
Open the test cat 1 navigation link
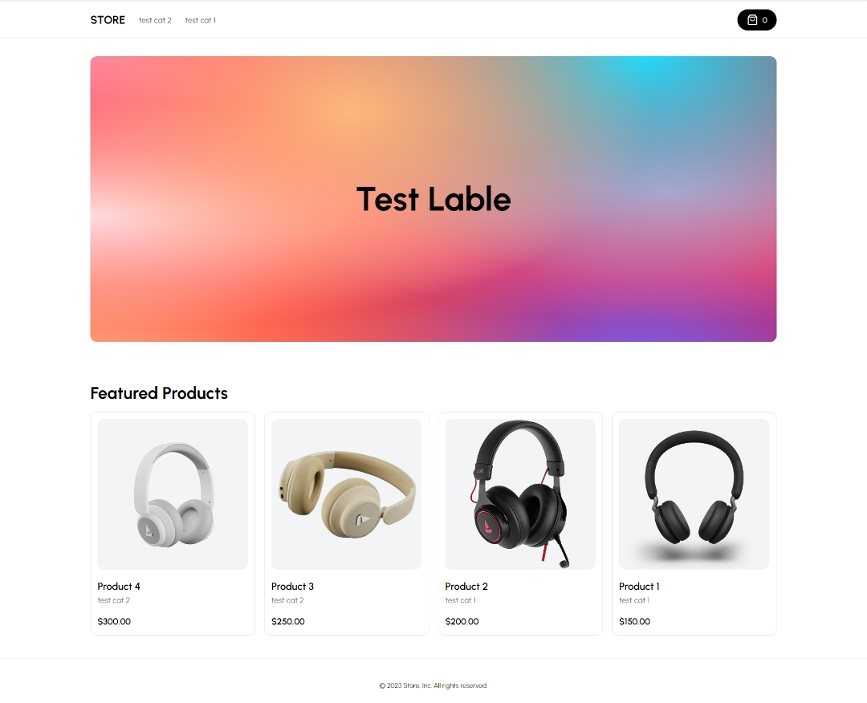click(x=200, y=20)
